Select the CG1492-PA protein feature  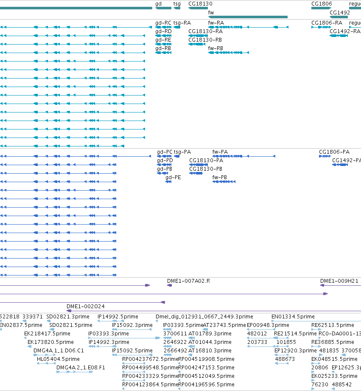click(340, 165)
